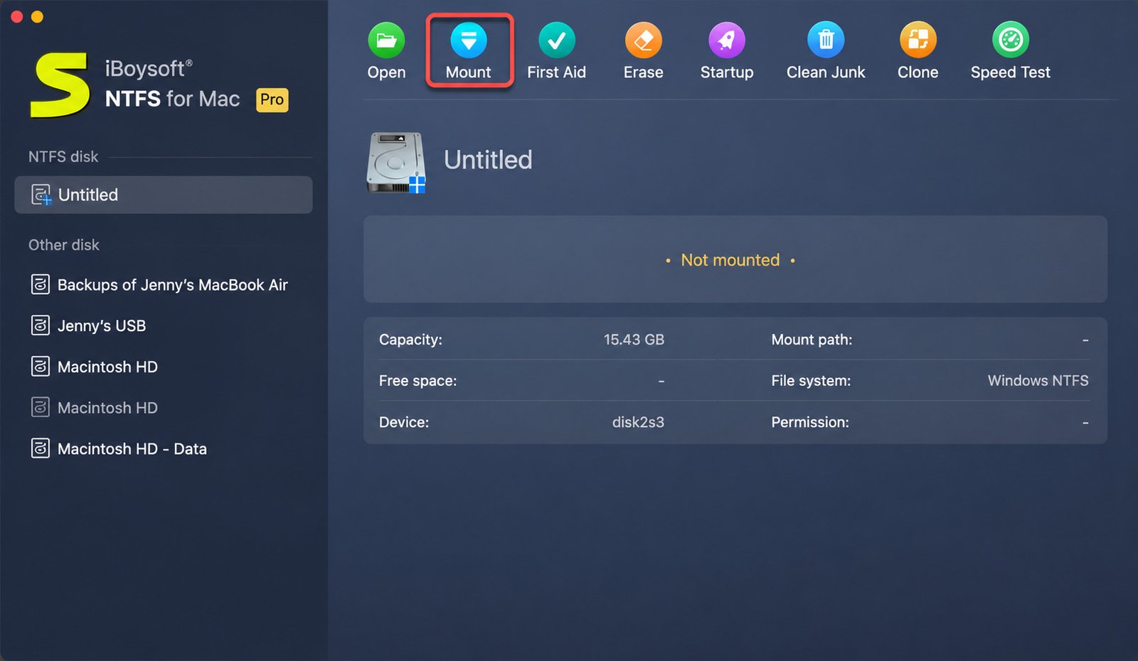Click the NTFS icon beside sidebar Untitled
Viewport: 1138px width, 661px height.
coord(41,195)
